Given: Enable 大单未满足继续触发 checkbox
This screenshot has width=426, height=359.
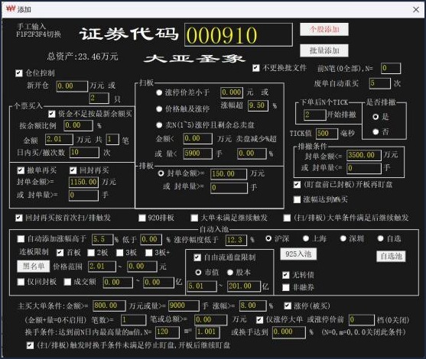Looking at the screenshot, I should (x=194, y=218).
